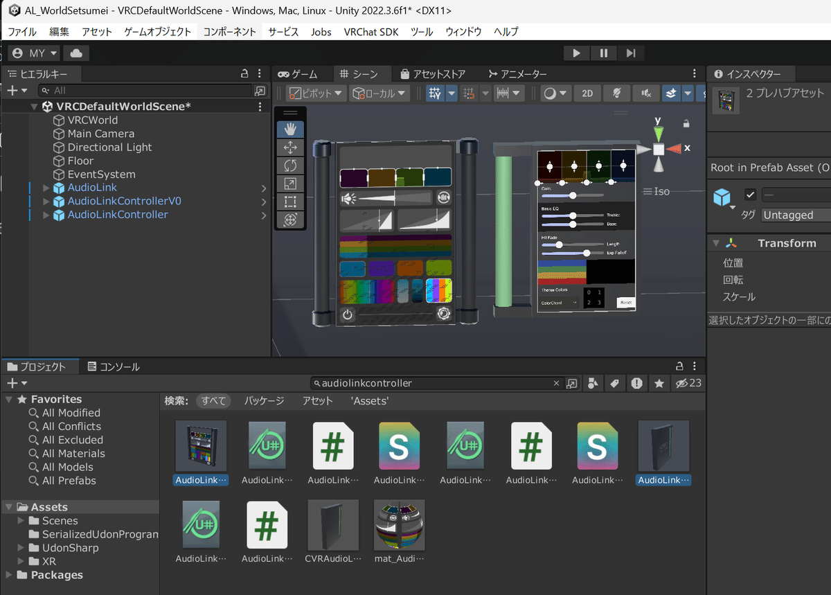831x595 pixels.
Task: Open Project panel add (+) dropdown
Action: (17, 383)
